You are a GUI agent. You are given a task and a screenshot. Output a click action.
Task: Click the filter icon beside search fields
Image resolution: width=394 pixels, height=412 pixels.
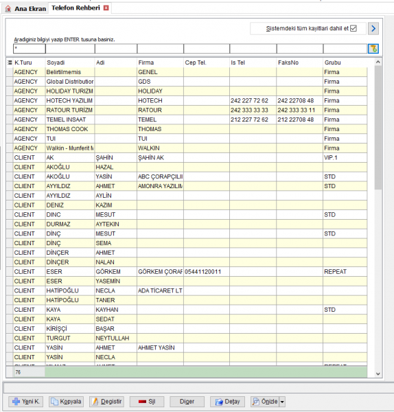click(373, 49)
